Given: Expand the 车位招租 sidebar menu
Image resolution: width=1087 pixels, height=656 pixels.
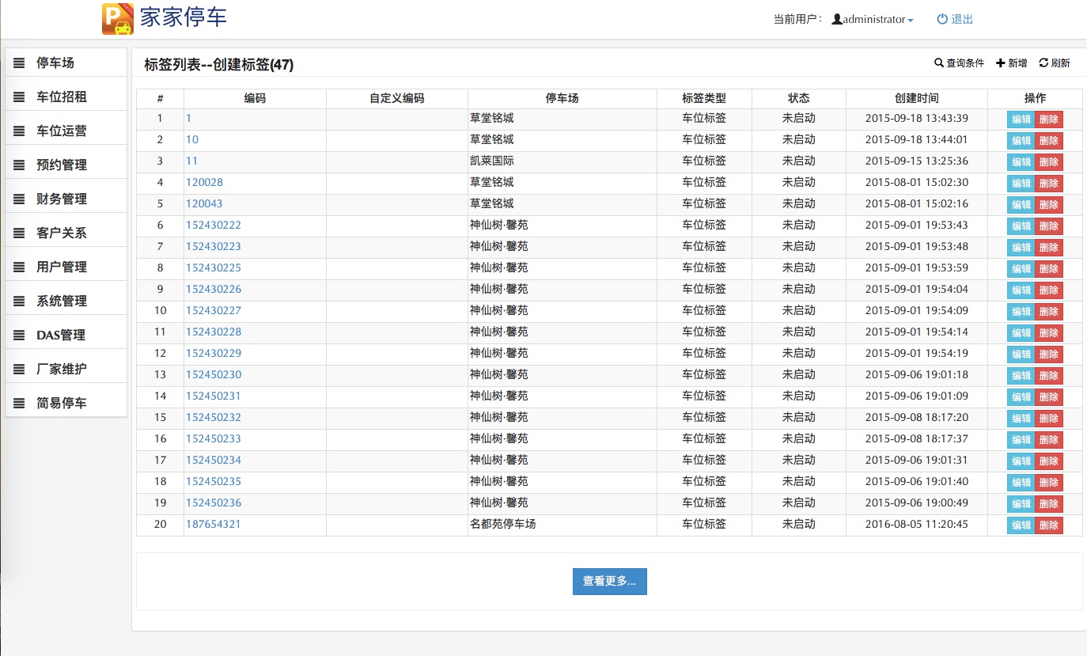Looking at the screenshot, I should [x=62, y=97].
